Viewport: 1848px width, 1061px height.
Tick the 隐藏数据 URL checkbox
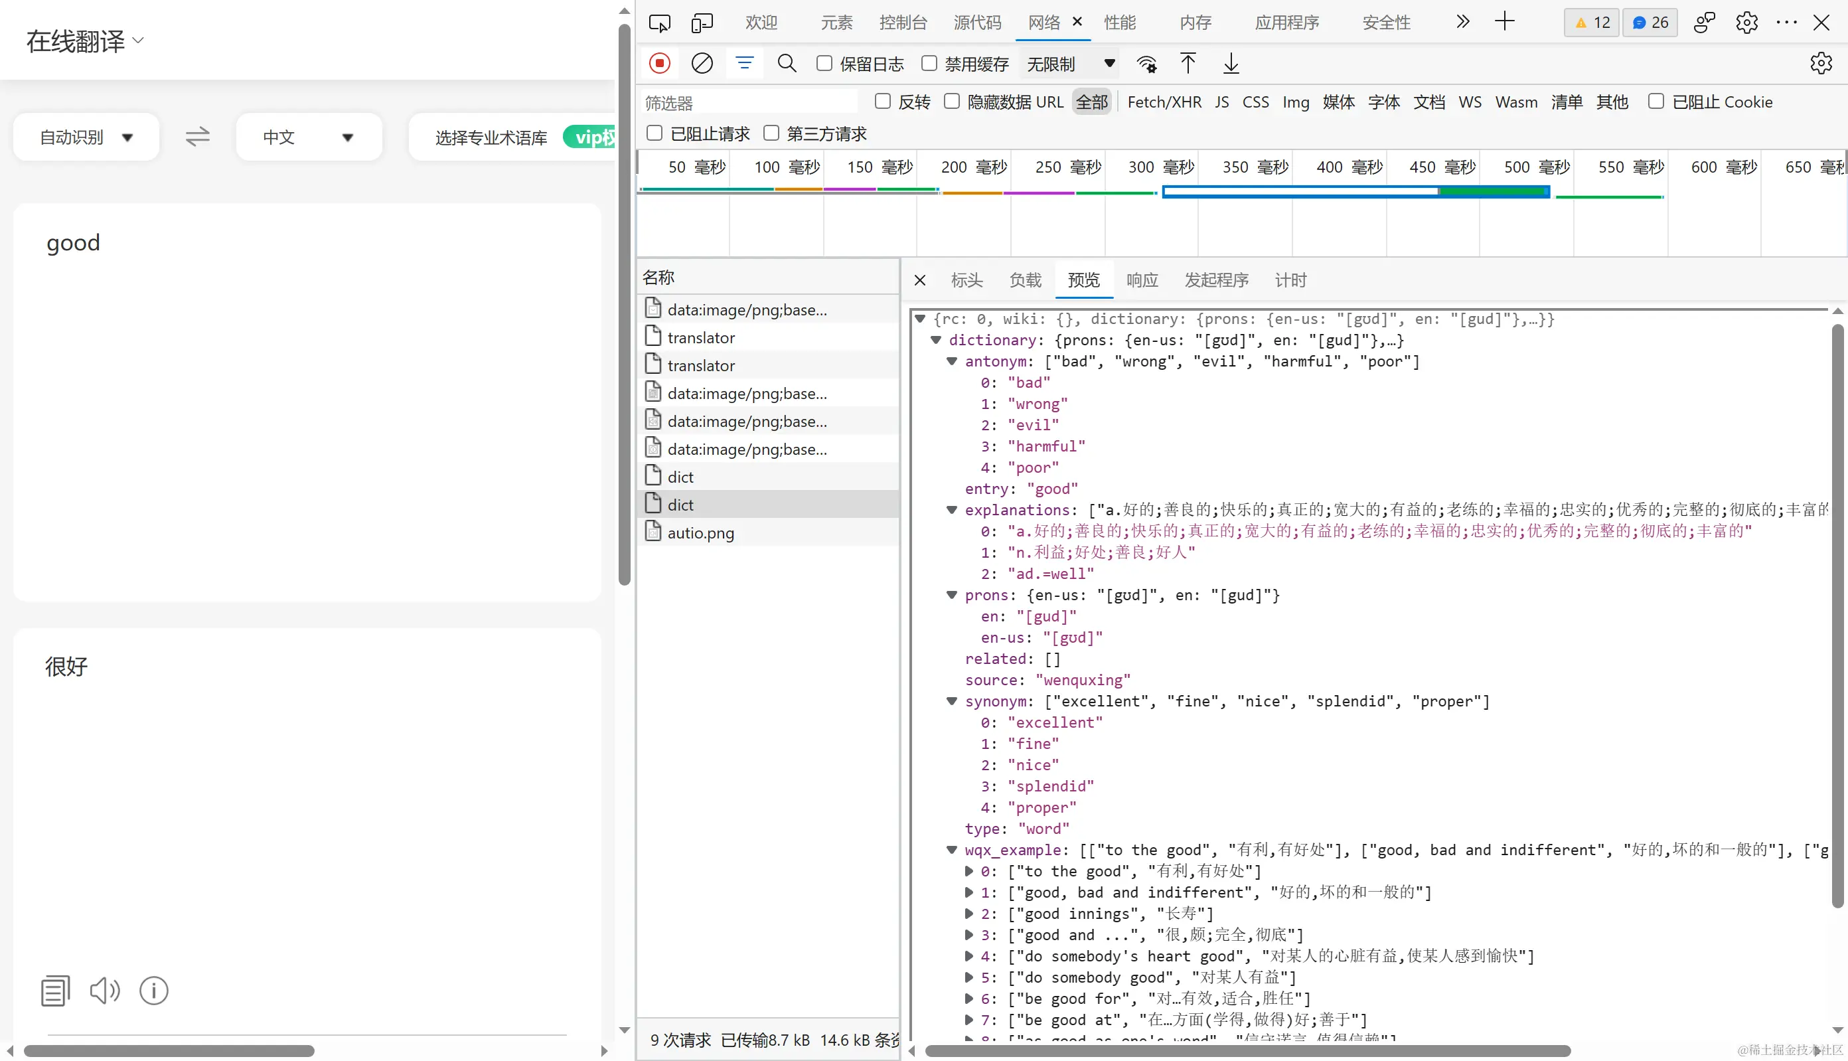(952, 102)
